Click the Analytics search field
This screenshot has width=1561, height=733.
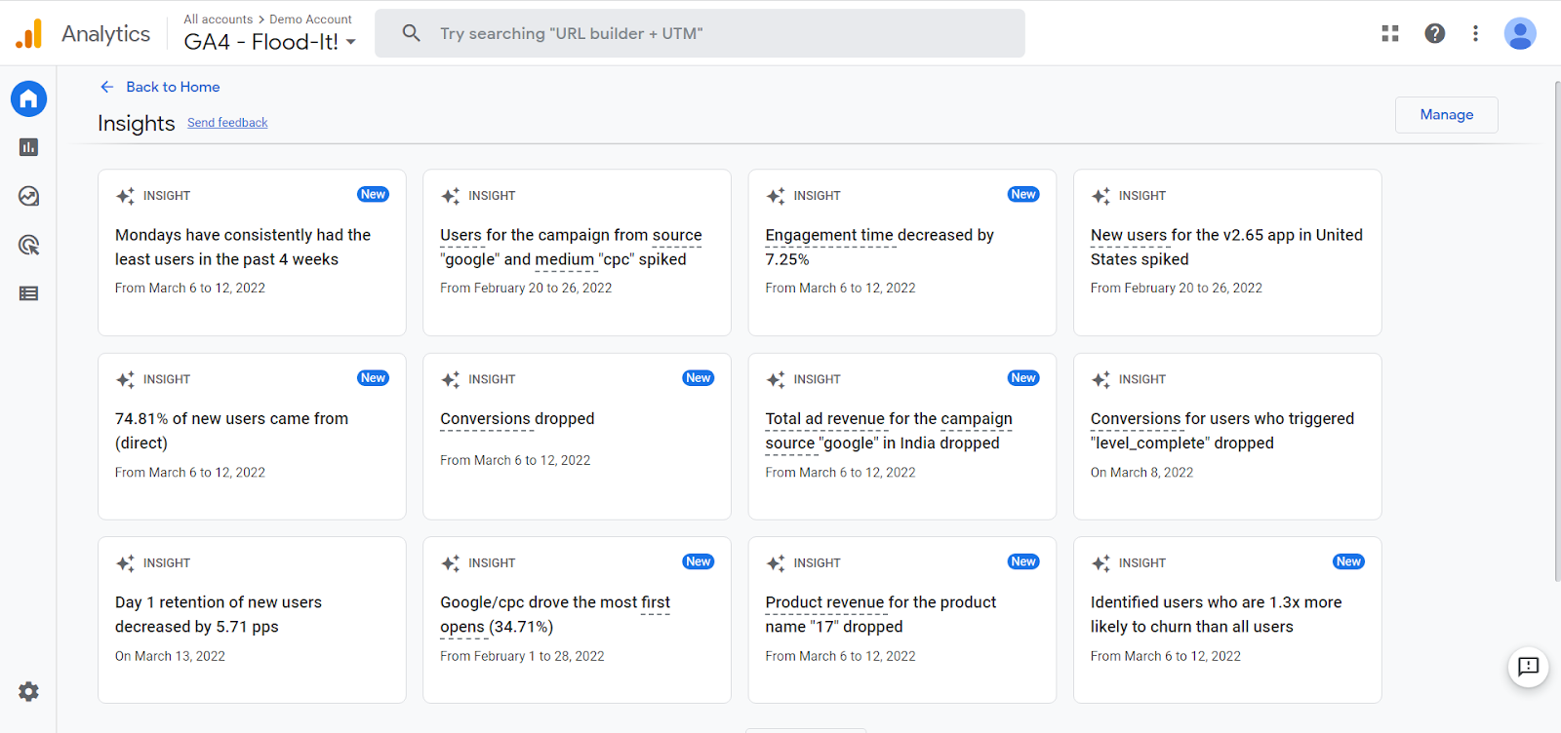[700, 33]
